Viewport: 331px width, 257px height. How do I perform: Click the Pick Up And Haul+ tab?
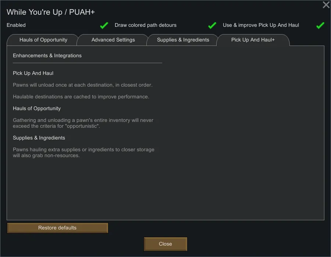click(x=253, y=40)
